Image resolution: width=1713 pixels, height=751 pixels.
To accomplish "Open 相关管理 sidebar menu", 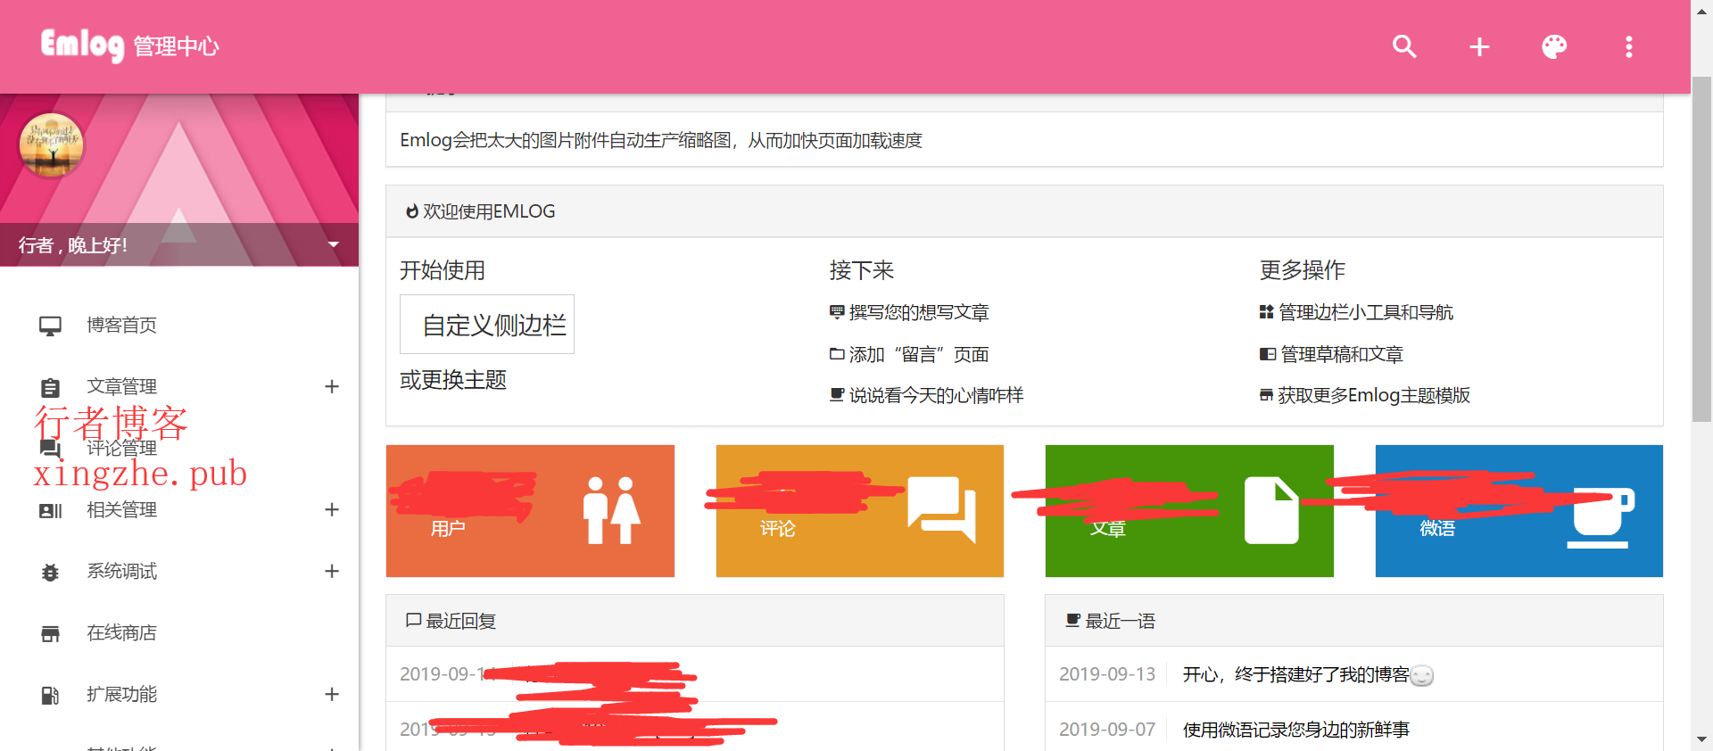I will 121,509.
